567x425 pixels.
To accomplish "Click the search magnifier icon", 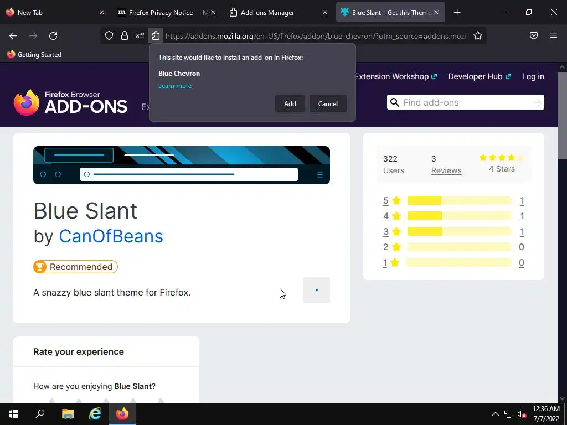I will (394, 102).
